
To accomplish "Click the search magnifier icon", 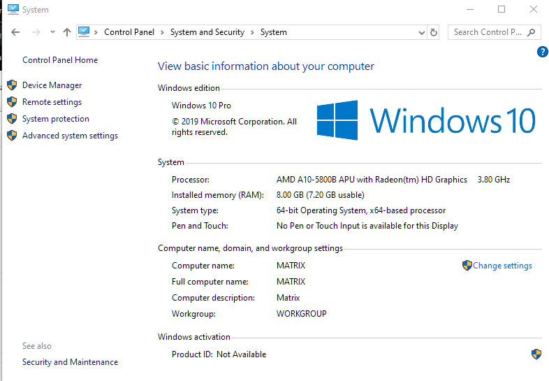I will 531,32.
